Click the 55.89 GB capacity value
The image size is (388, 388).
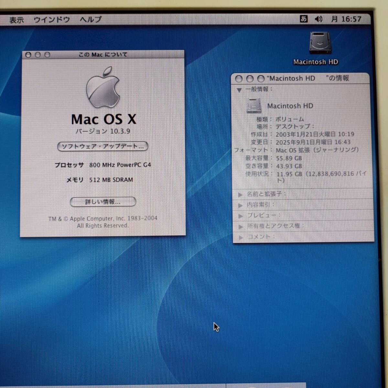[x=289, y=158]
